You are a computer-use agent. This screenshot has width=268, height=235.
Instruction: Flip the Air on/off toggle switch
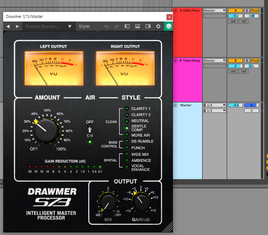90,129
